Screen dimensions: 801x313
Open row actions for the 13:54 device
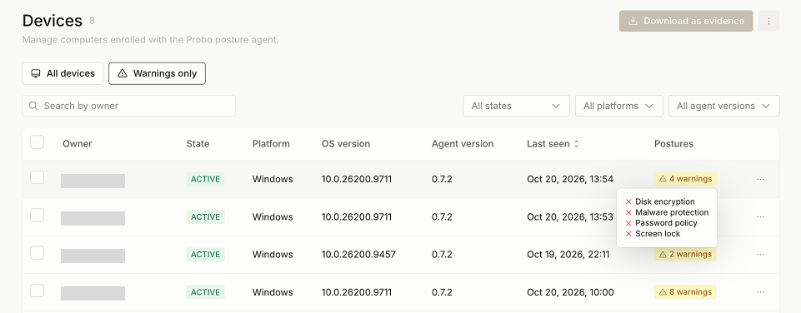tap(761, 179)
